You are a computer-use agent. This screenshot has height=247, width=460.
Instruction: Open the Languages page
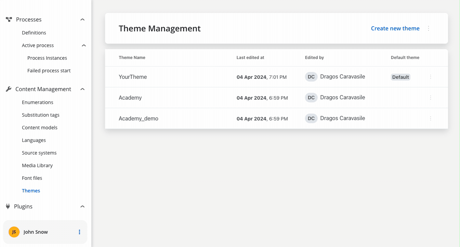[x=34, y=140]
